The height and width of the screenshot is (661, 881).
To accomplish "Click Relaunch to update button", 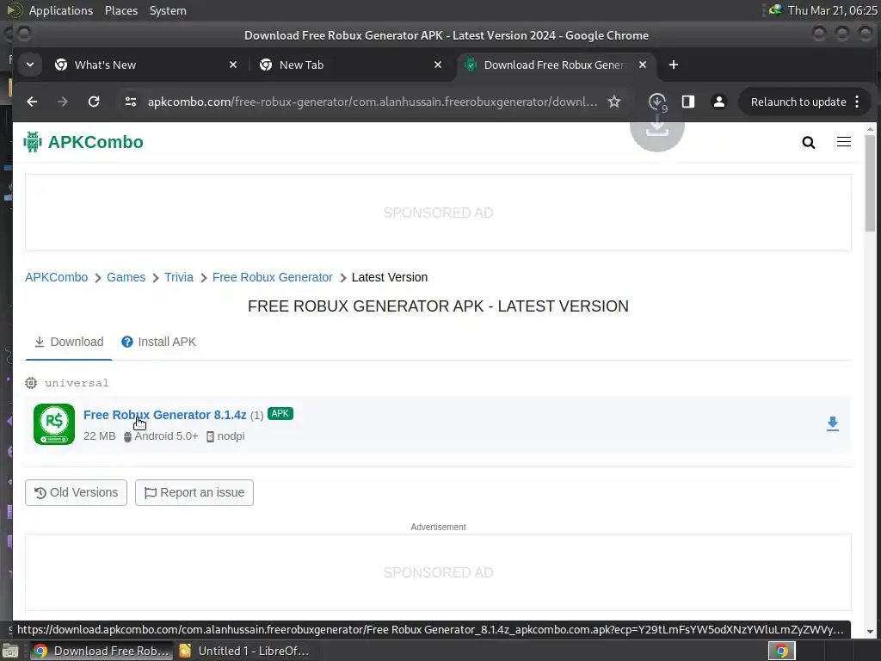I will click(x=798, y=102).
